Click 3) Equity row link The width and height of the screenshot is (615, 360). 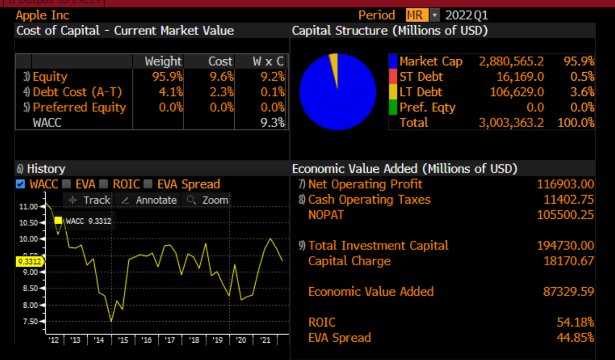click(46, 77)
